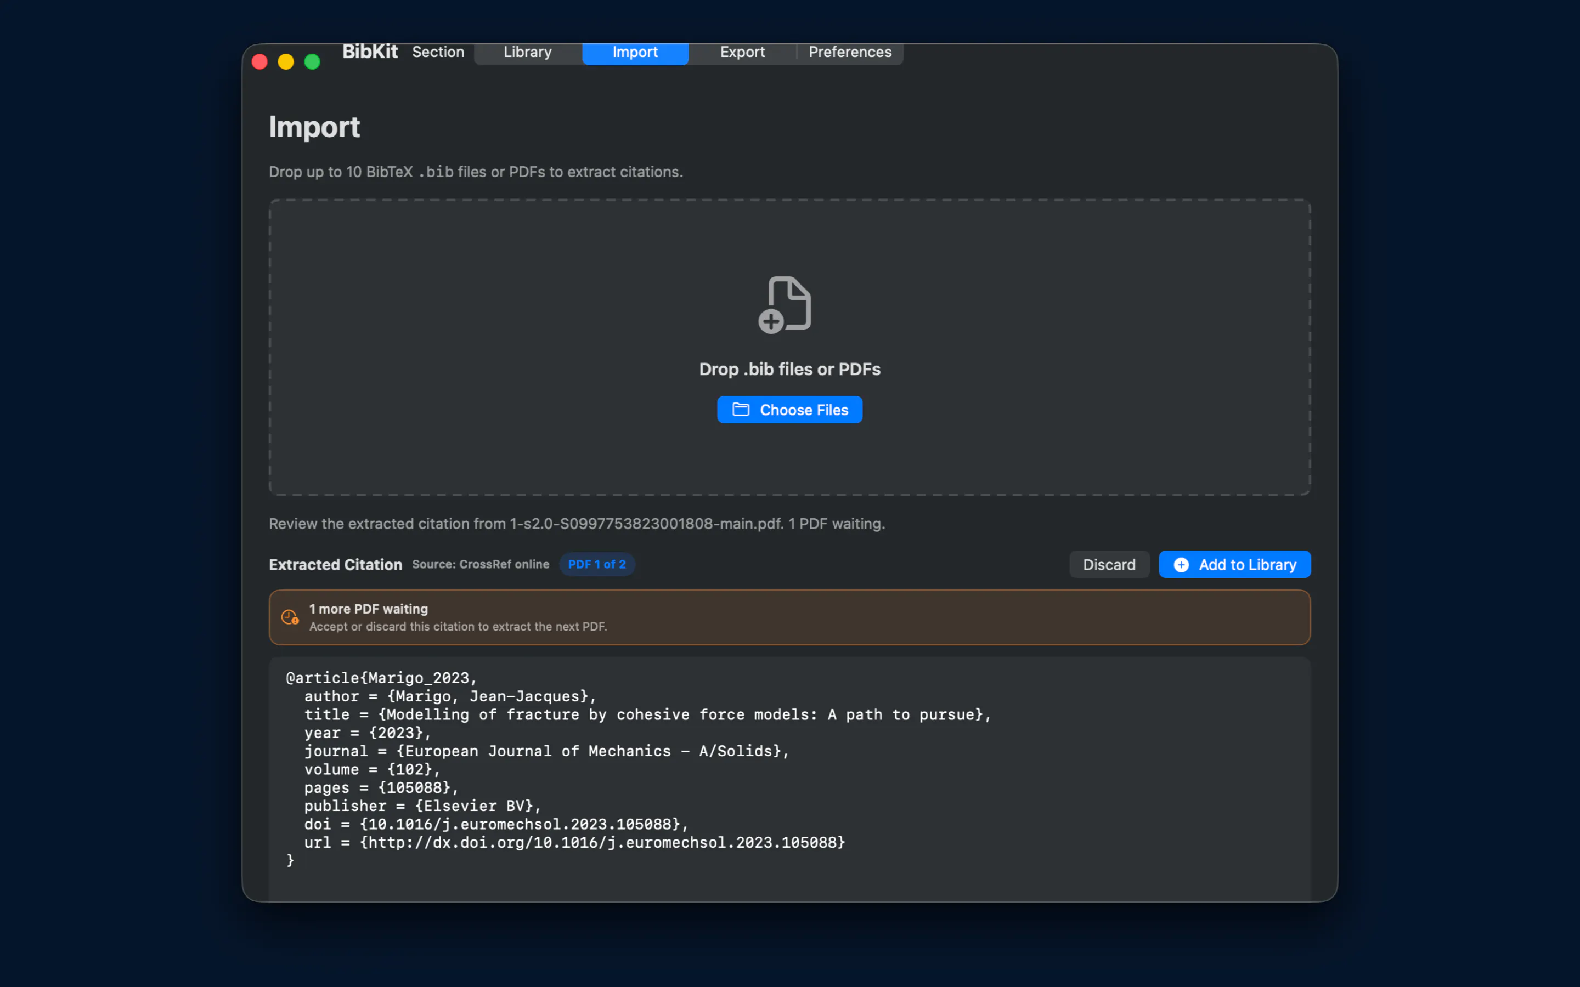Viewport: 1580px width, 987px height.
Task: Discard the extracted citation
Action: 1109,565
